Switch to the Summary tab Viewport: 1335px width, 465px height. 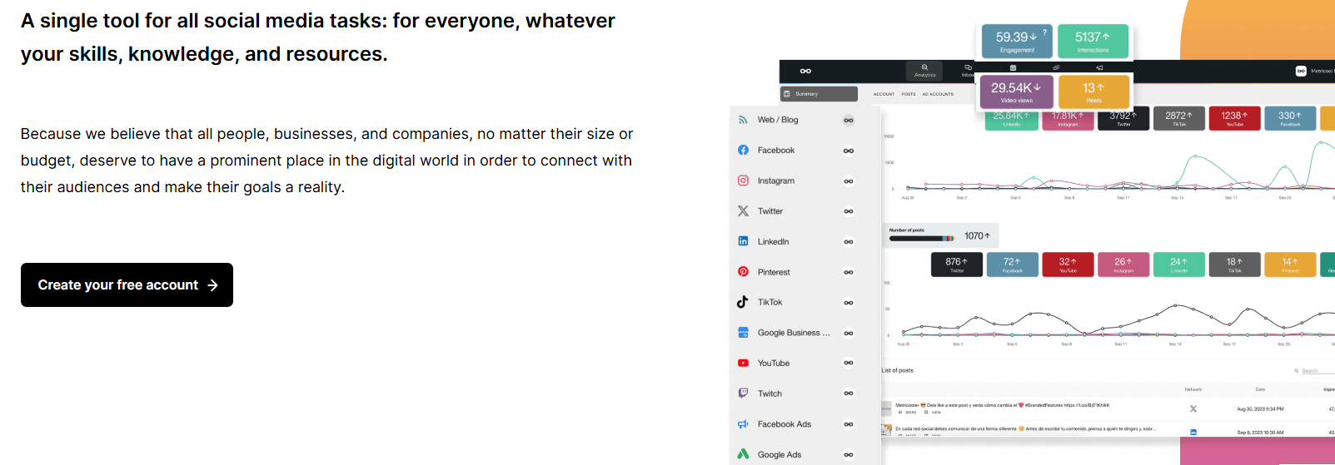819,94
